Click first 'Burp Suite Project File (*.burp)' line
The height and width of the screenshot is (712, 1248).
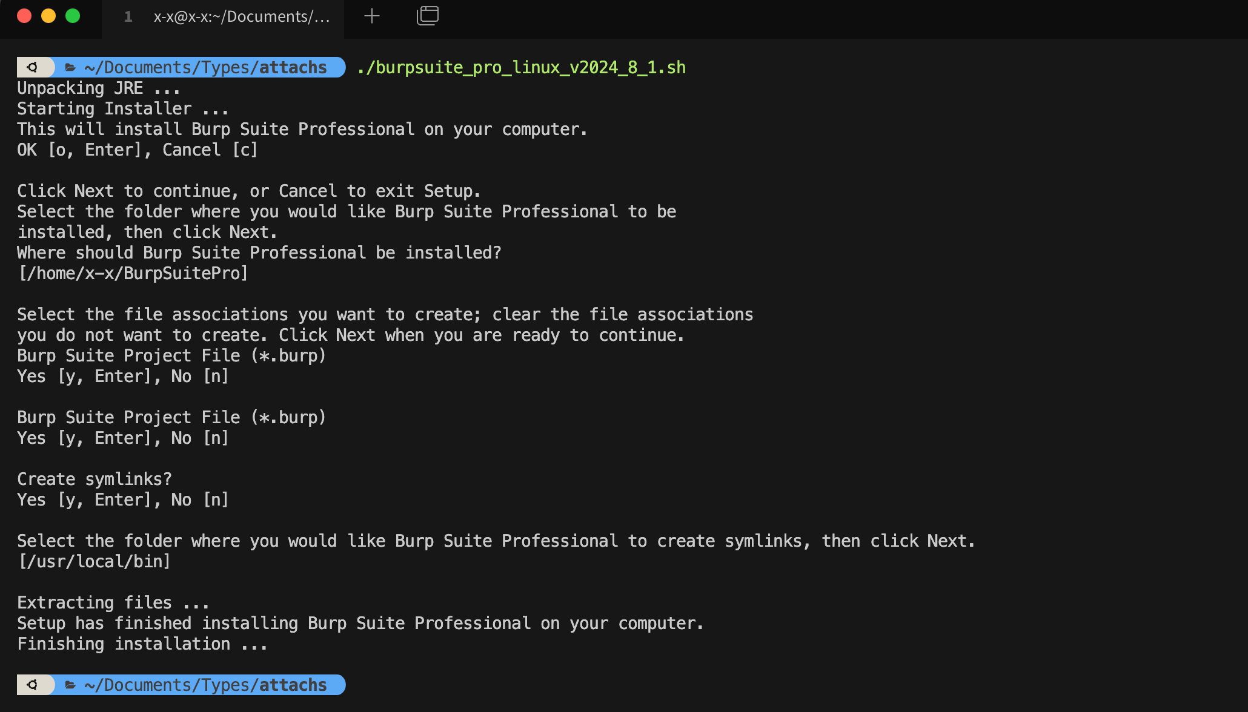point(172,356)
